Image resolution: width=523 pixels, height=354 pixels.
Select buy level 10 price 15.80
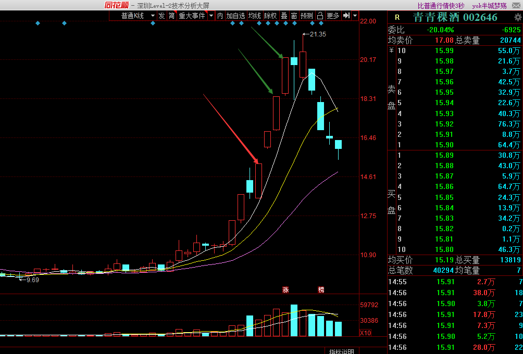click(x=444, y=249)
